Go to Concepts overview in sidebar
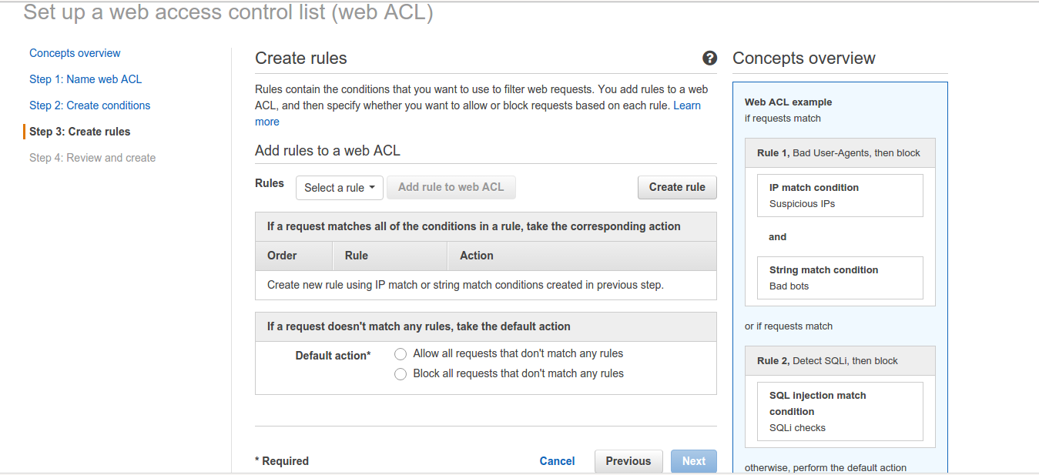The width and height of the screenshot is (1039, 475). click(75, 53)
